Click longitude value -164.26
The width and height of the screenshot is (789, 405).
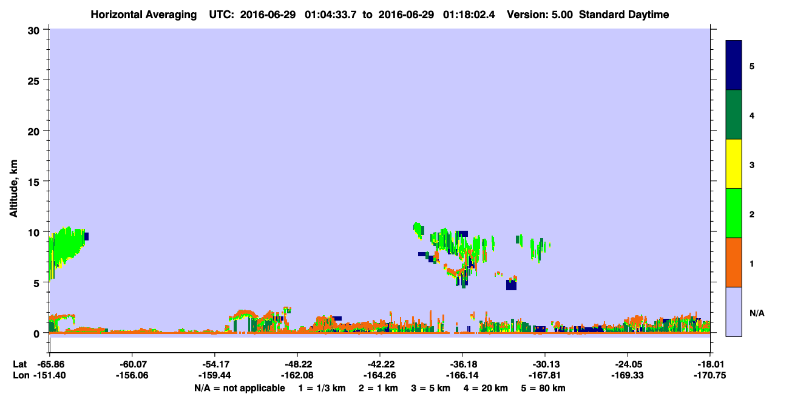[x=380, y=376]
